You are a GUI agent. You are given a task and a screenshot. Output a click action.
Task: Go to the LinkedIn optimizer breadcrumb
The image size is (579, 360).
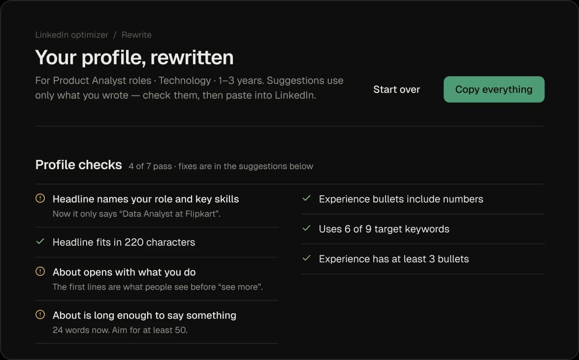(72, 34)
